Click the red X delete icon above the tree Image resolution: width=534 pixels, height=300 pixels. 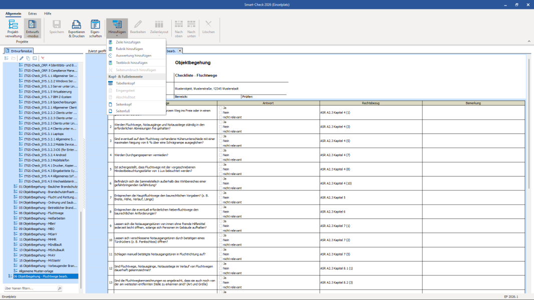coord(43,58)
